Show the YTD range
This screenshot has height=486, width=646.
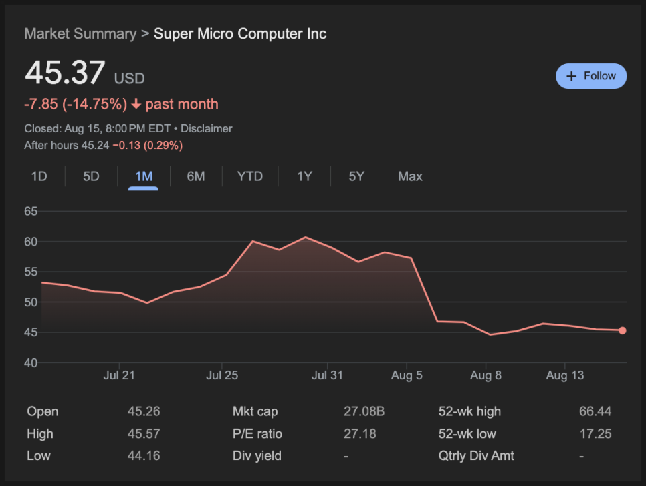click(249, 176)
